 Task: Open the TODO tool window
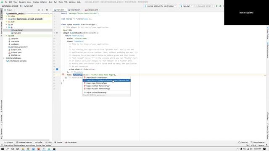point(49,143)
